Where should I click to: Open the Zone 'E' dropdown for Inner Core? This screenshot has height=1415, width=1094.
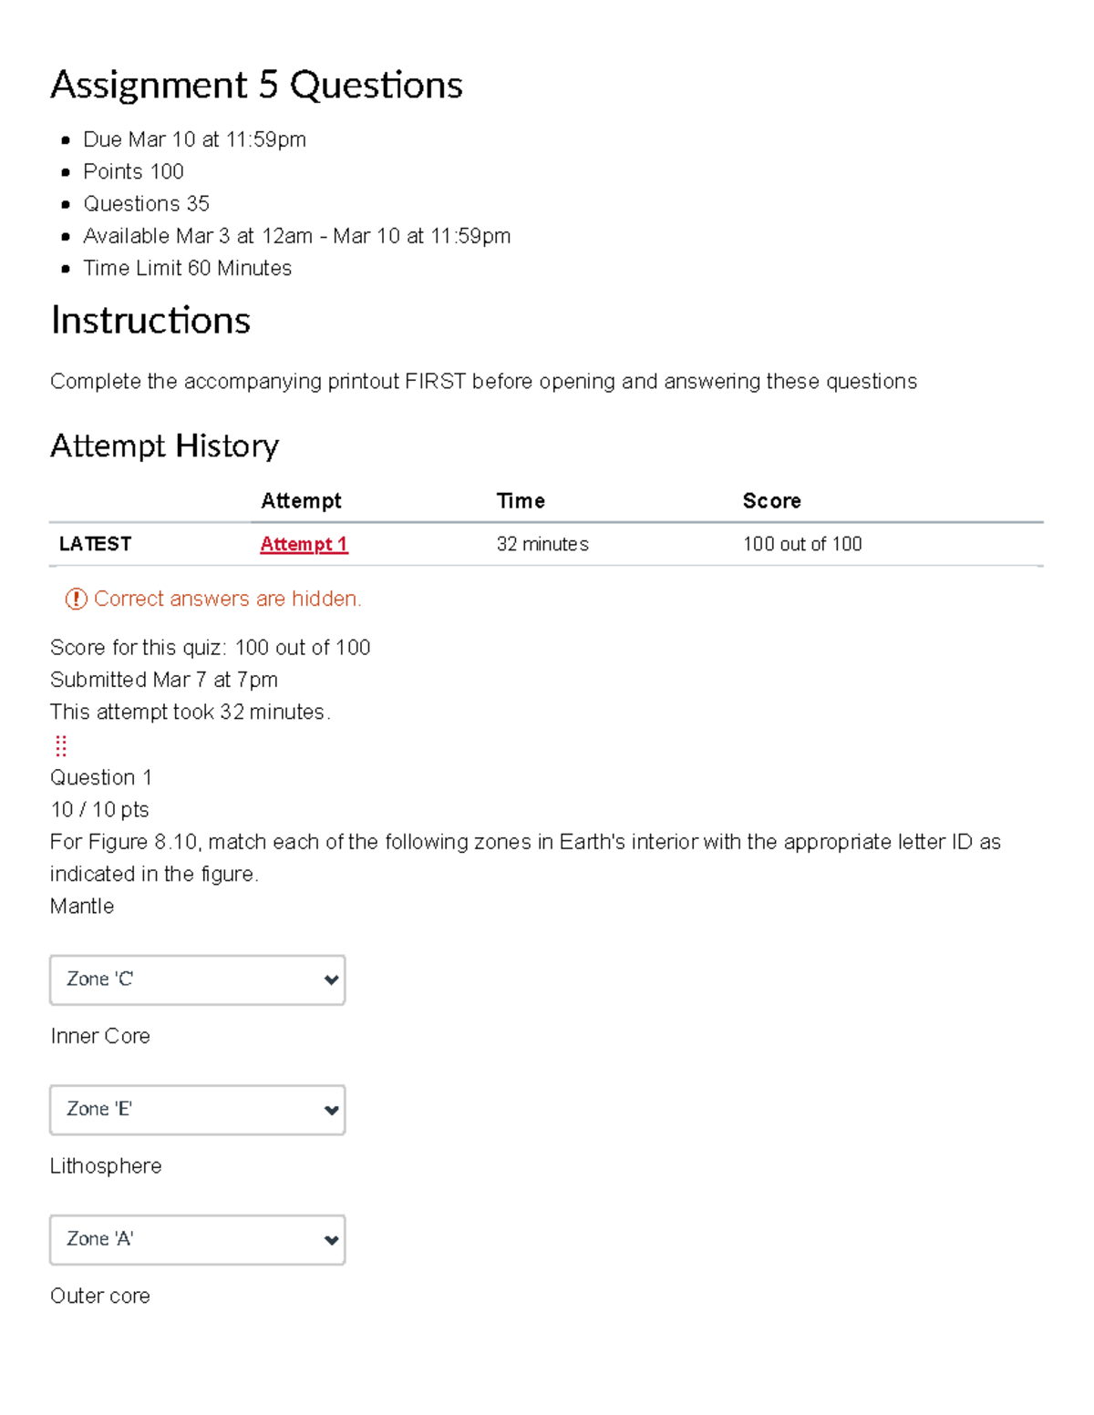coord(197,1110)
